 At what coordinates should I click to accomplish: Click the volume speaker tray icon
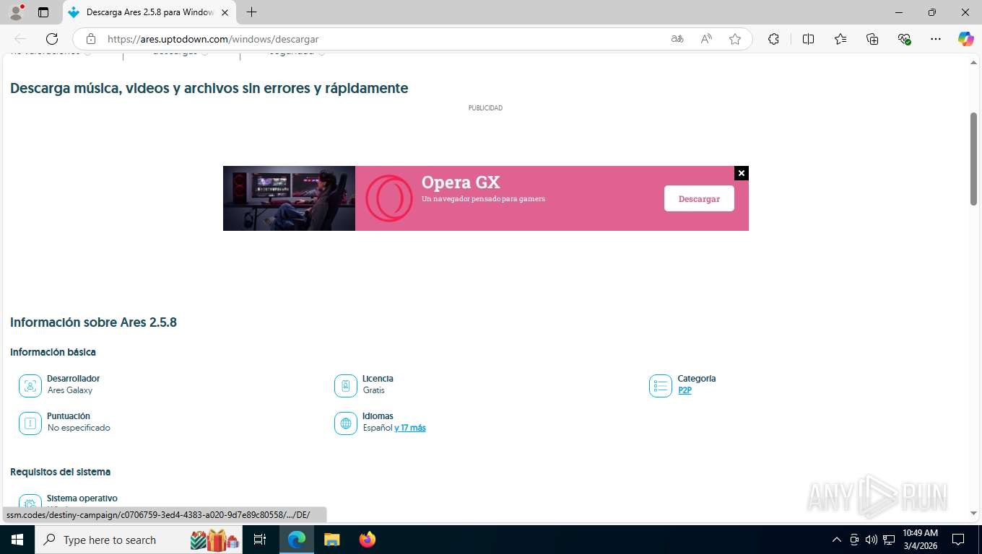872,540
